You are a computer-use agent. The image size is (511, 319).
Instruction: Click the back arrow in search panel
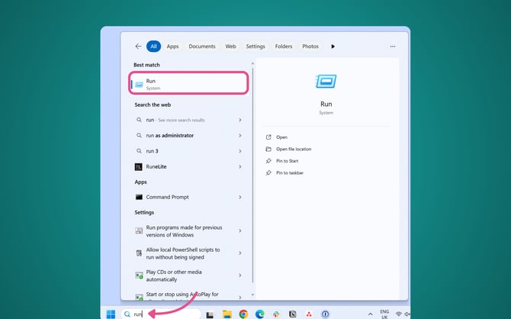coord(137,47)
